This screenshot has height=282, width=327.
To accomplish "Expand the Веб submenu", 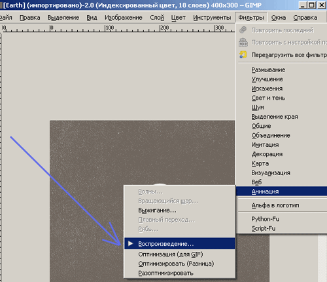I will pos(282,182).
